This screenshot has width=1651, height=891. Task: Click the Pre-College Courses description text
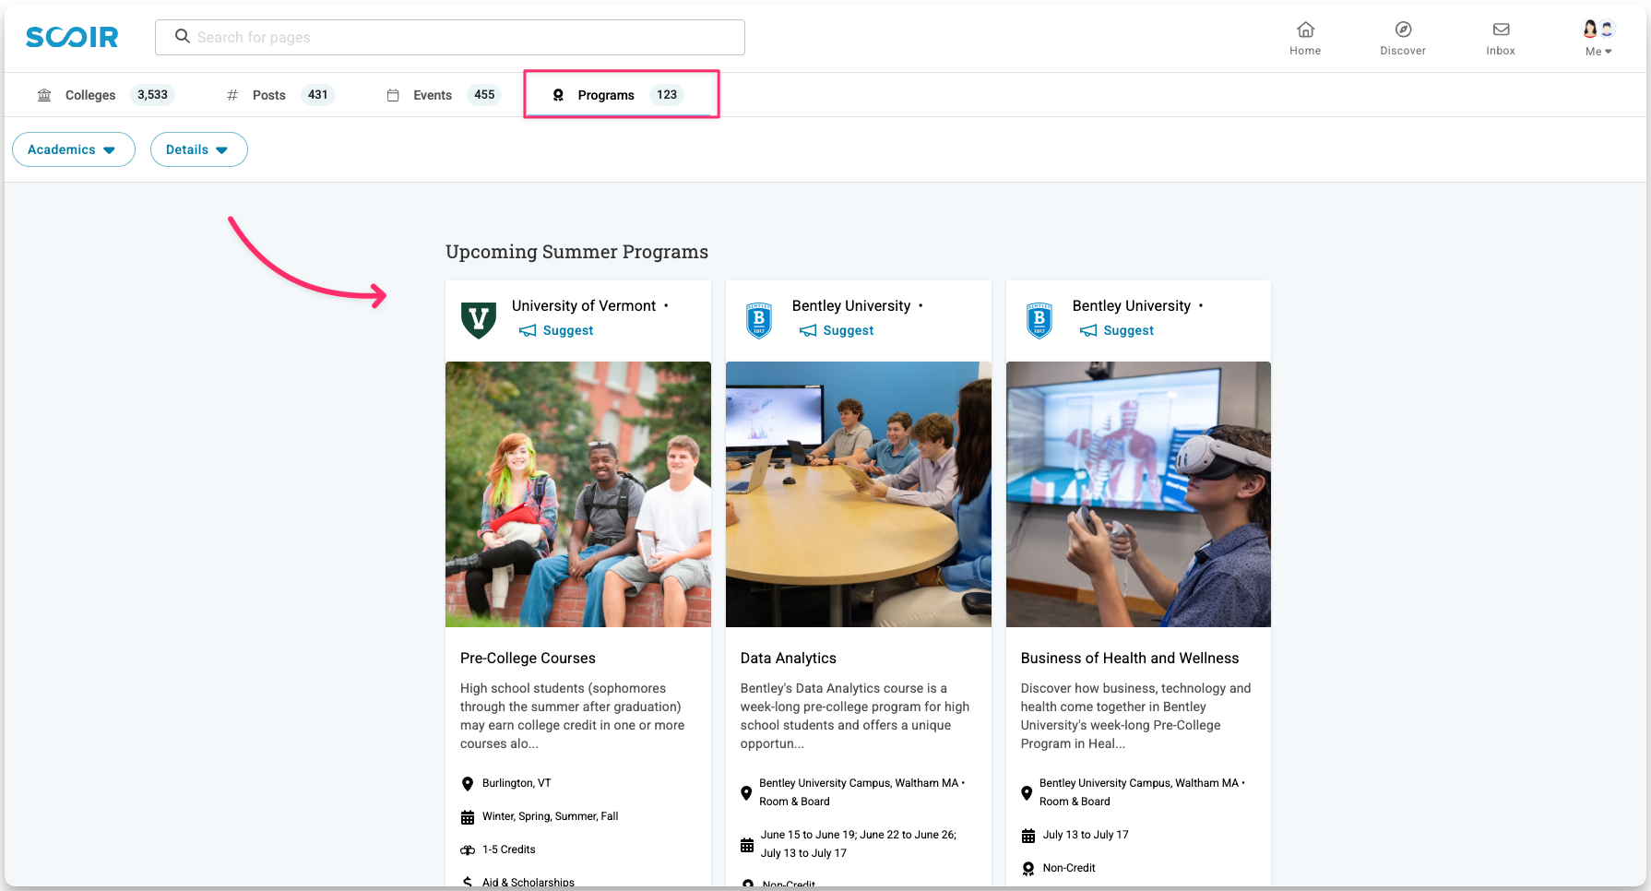click(x=573, y=716)
